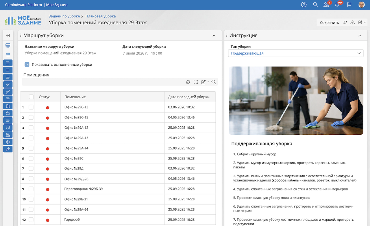Open the gear settings sidebar icon
The width and height of the screenshot is (370, 226).
(8, 142)
